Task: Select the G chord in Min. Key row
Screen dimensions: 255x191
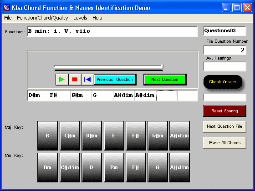Action: tap(158, 167)
